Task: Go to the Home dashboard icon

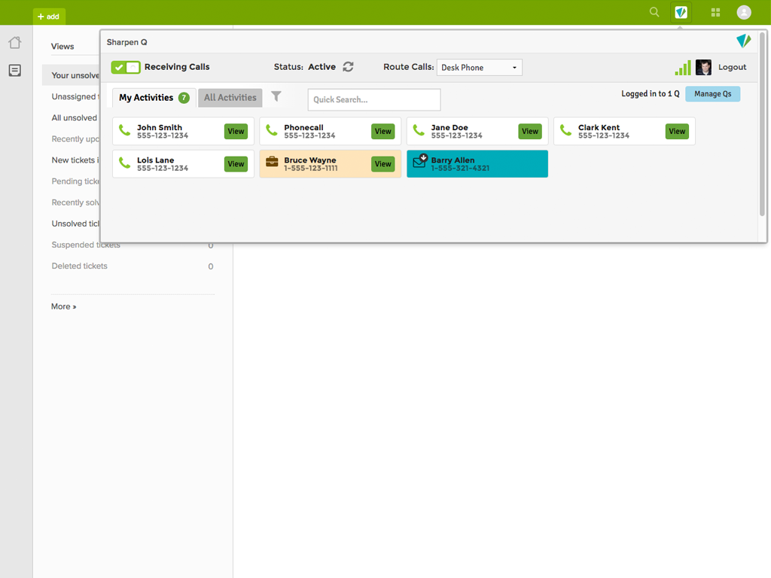Action: click(x=15, y=43)
